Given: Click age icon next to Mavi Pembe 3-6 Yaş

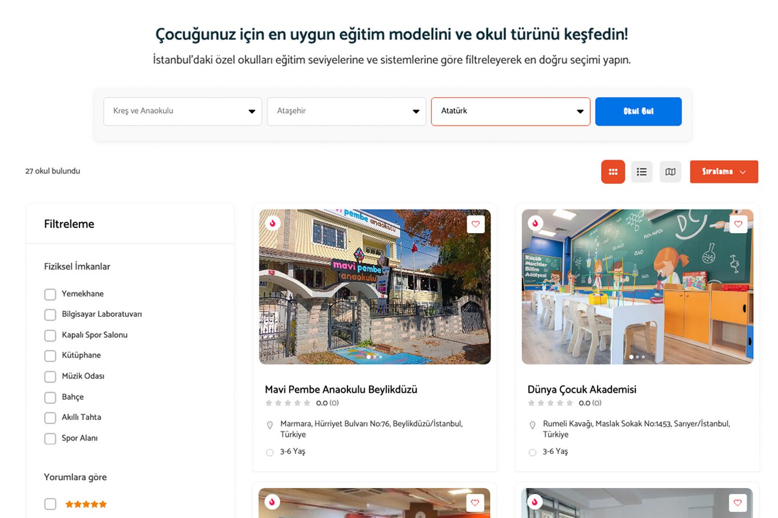Looking at the screenshot, I should coord(270,452).
